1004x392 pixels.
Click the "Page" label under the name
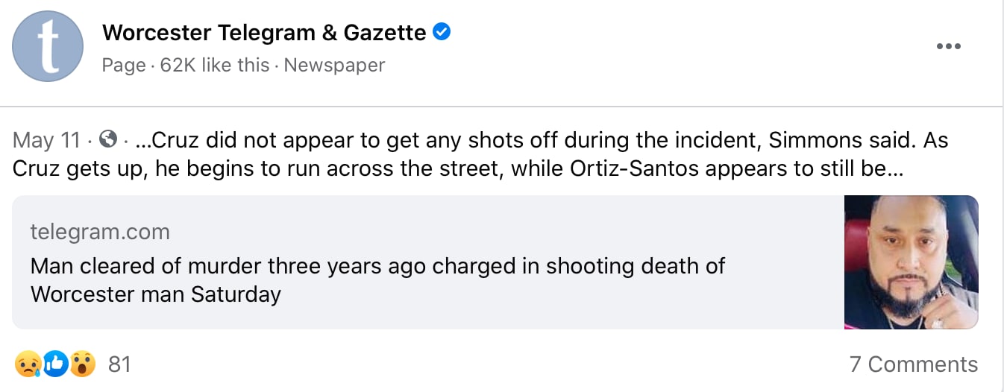pyautogui.click(x=124, y=66)
